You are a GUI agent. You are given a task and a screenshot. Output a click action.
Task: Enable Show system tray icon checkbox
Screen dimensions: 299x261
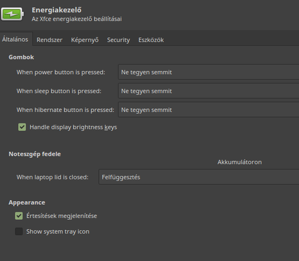(x=19, y=231)
